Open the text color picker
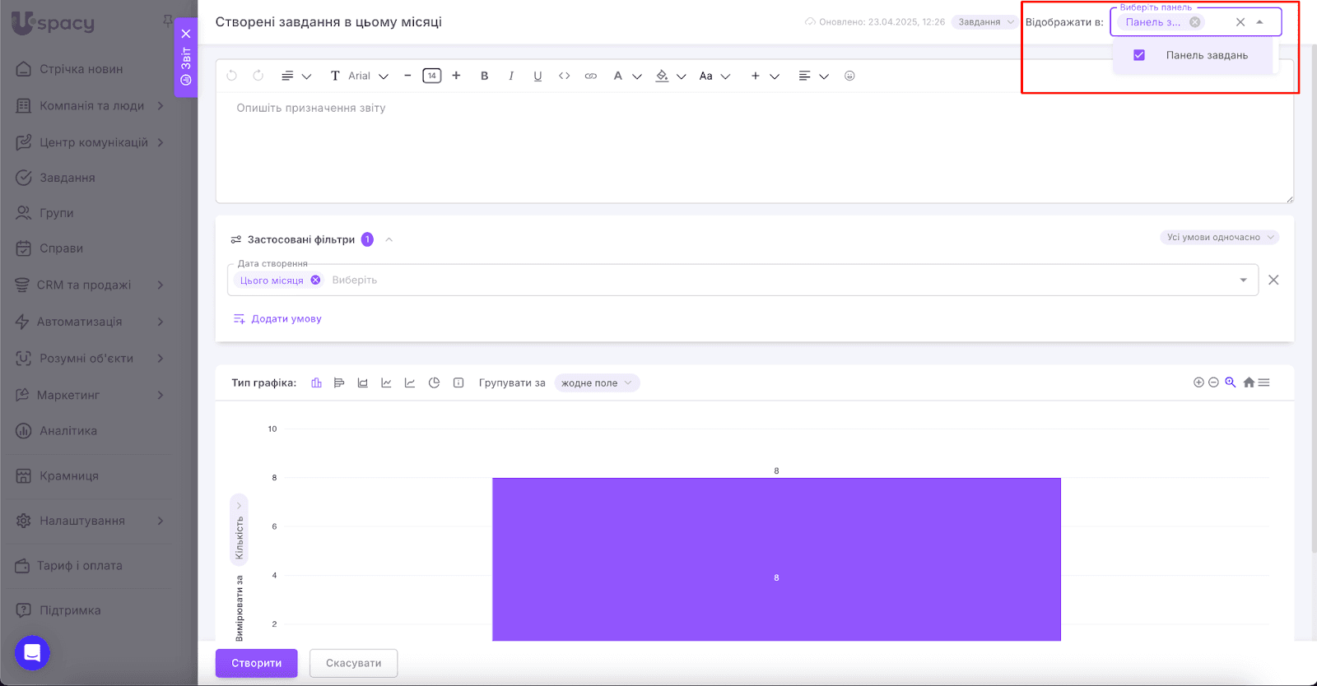 click(x=618, y=76)
